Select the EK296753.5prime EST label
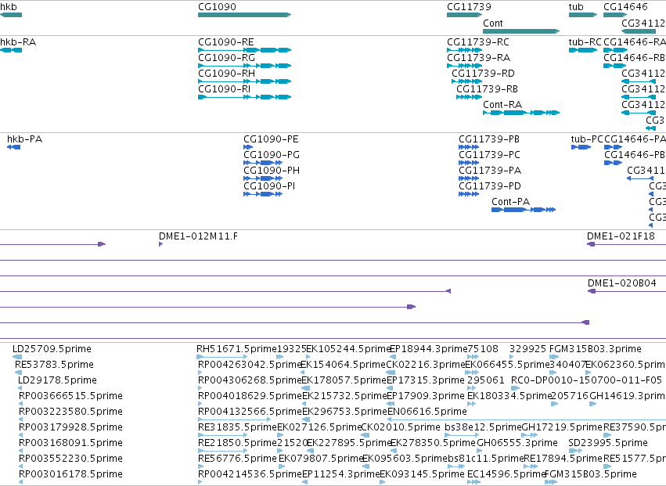The image size is (666, 486). tap(344, 412)
